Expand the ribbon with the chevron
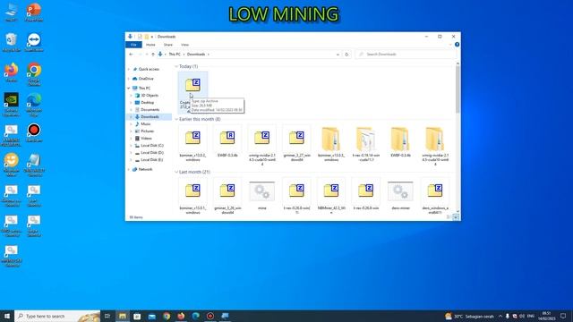The width and height of the screenshot is (573, 322). 450,45
